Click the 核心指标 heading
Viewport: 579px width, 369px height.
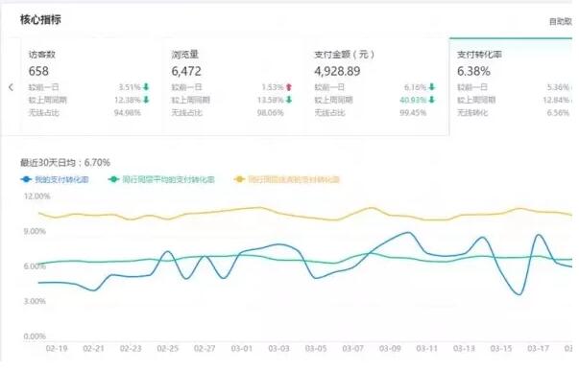40,19
